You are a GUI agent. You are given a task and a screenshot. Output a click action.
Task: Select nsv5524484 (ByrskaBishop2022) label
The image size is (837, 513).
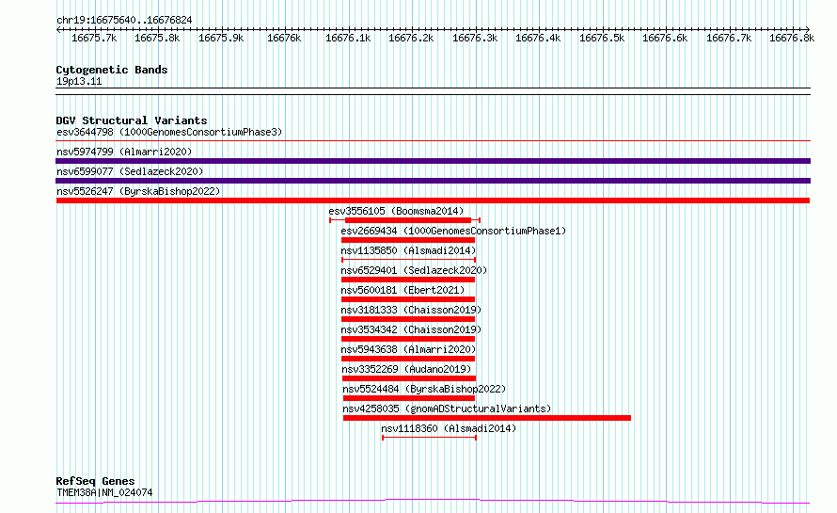click(424, 389)
